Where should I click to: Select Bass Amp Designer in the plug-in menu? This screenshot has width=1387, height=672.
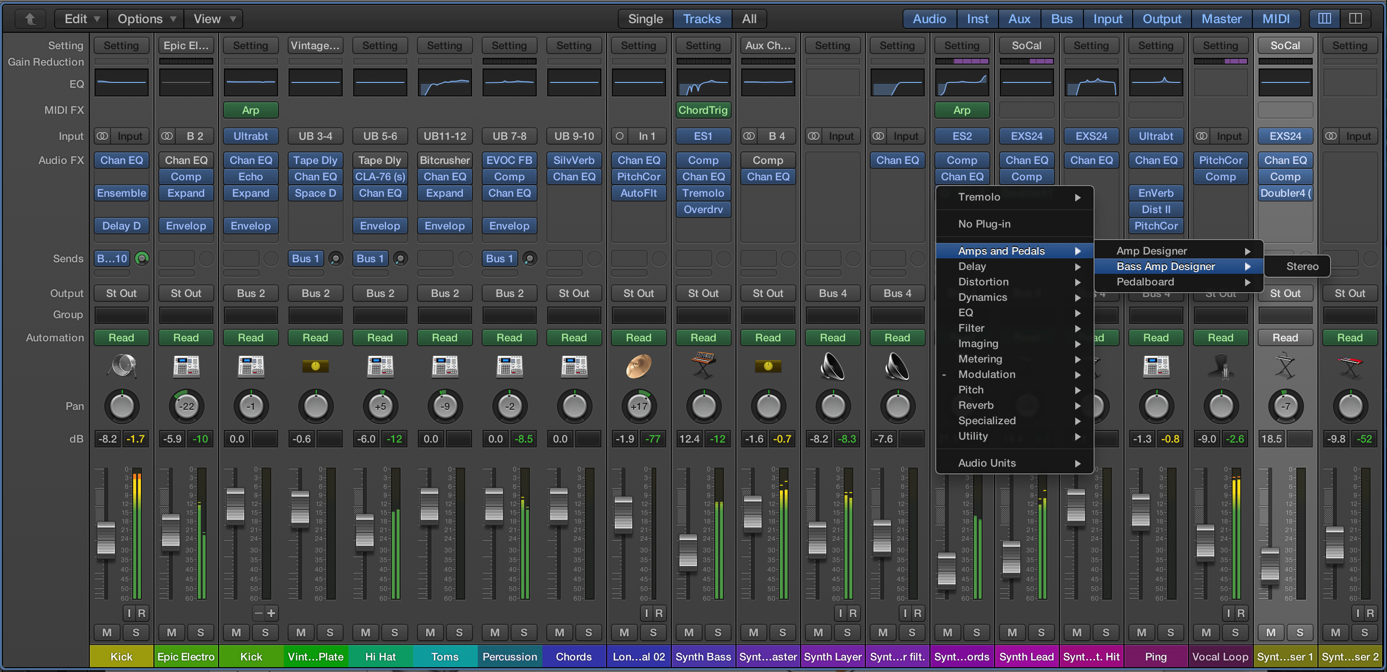click(1165, 266)
